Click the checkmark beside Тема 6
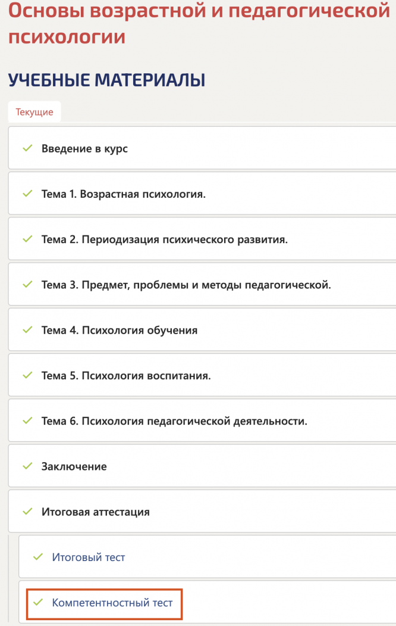Screen dimensions: 396x626 26,421
